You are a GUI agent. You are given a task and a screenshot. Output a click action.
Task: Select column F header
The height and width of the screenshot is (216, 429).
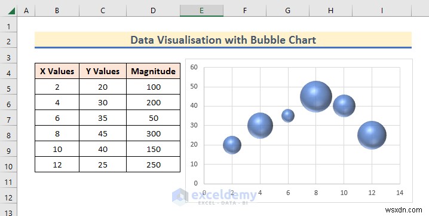[244, 11]
